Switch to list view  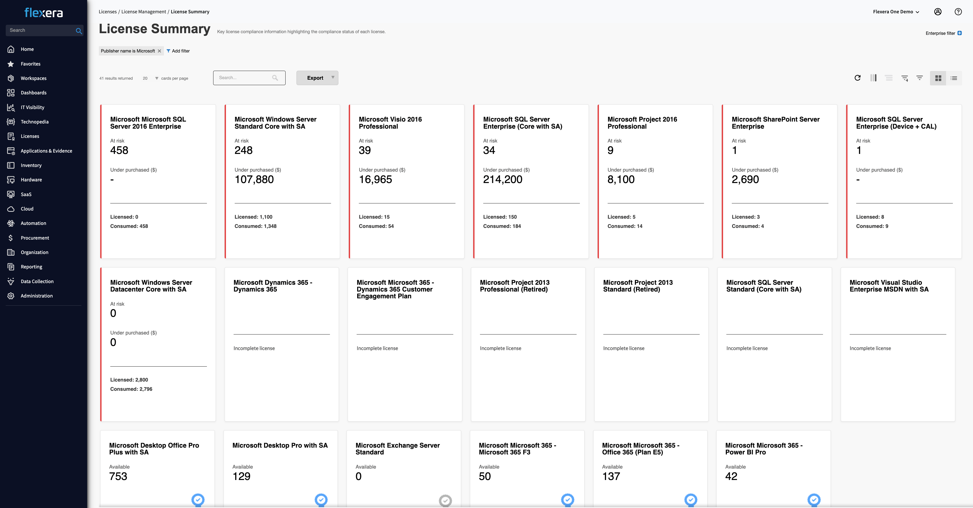[x=954, y=78]
